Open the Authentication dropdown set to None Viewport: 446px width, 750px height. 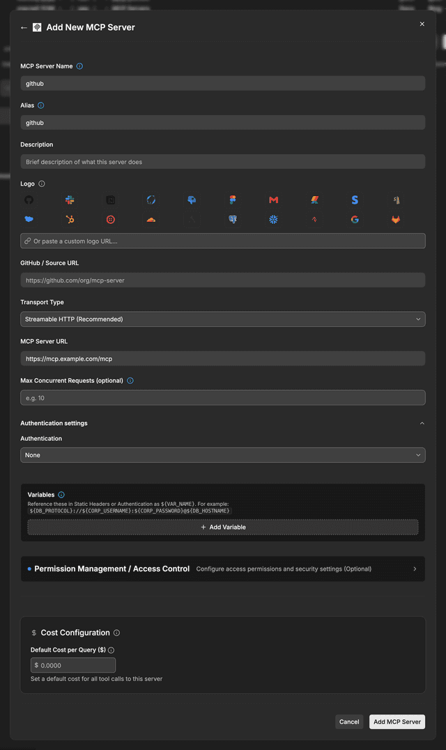click(222, 455)
